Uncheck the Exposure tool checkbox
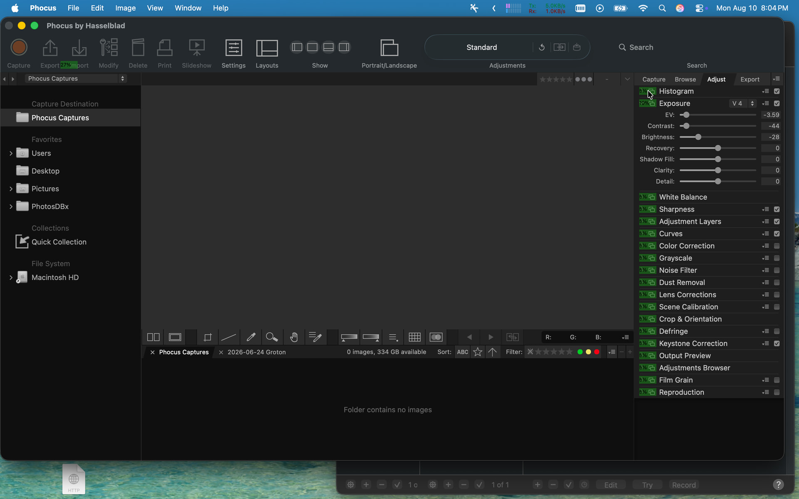 (x=777, y=104)
